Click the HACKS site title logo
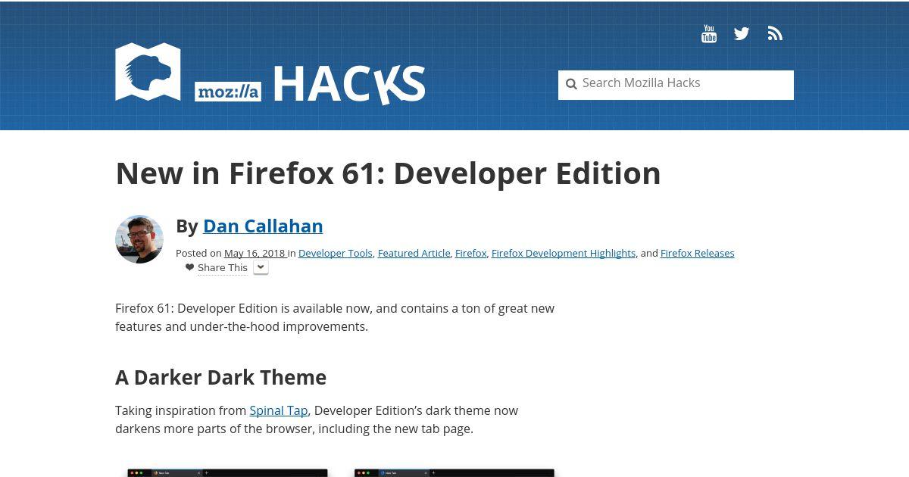909x477 pixels. [348, 85]
